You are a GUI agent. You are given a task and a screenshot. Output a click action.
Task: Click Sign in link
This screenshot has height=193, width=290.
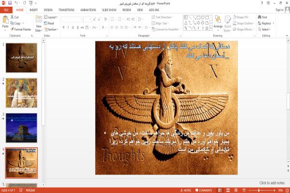[x=279, y=10]
